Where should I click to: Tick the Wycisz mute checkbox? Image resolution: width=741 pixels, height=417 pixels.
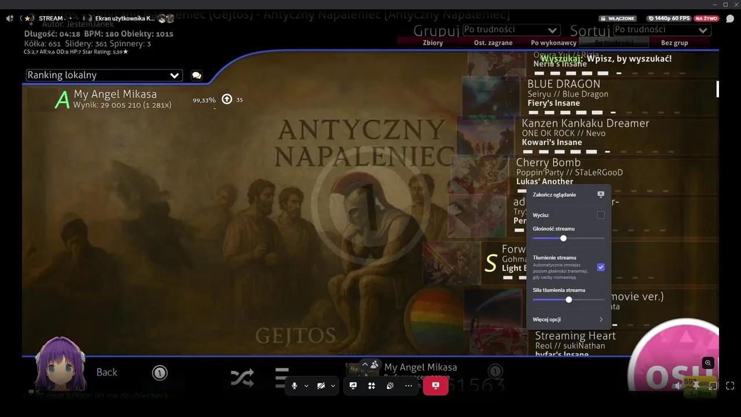coord(600,215)
